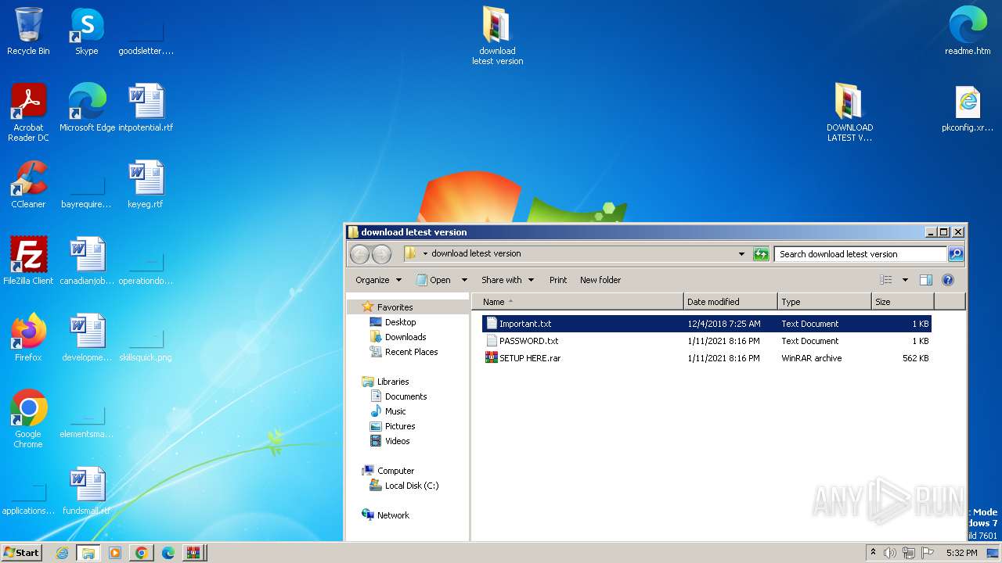Open the Recycle Bin desktop icon
The height and width of the screenshot is (563, 1002).
(x=28, y=31)
